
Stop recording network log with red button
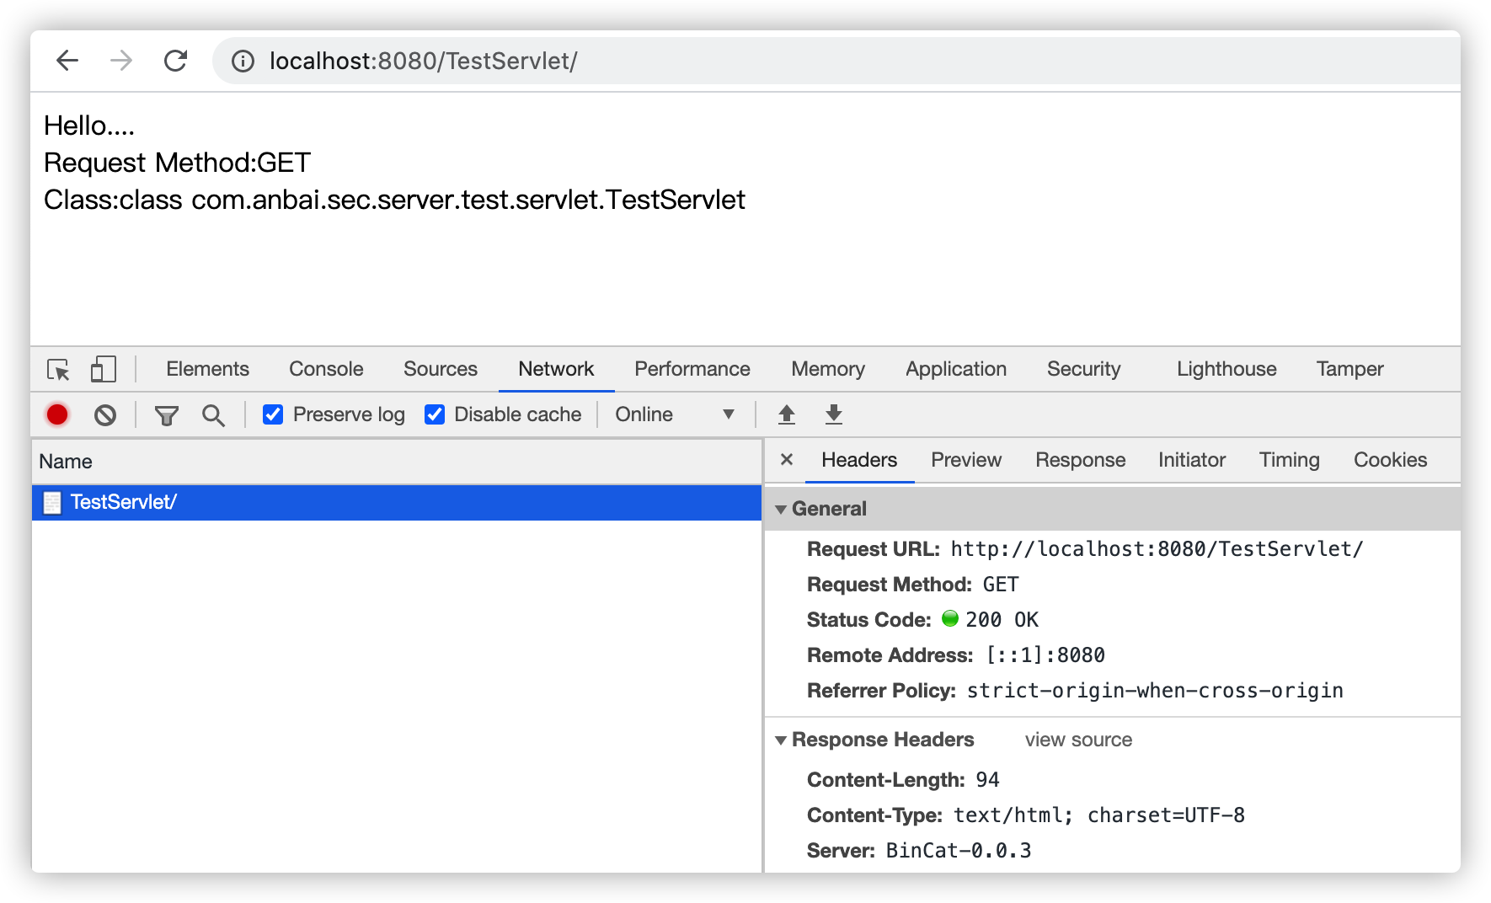(x=57, y=414)
